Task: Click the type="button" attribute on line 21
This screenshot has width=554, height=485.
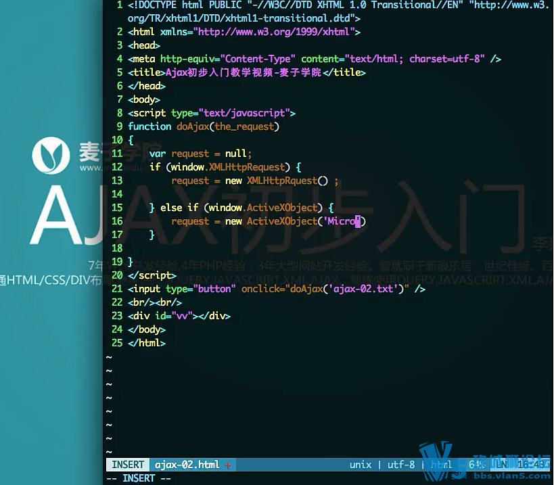Action: (201, 289)
